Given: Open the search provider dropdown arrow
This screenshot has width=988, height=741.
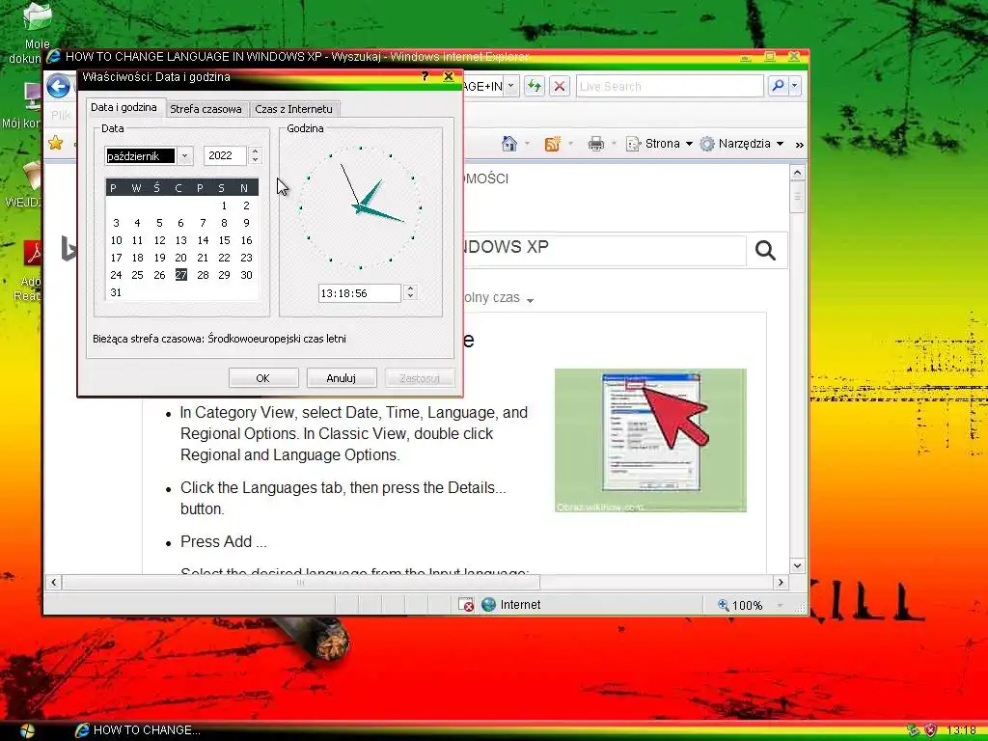Looking at the screenshot, I should pyautogui.click(x=795, y=86).
